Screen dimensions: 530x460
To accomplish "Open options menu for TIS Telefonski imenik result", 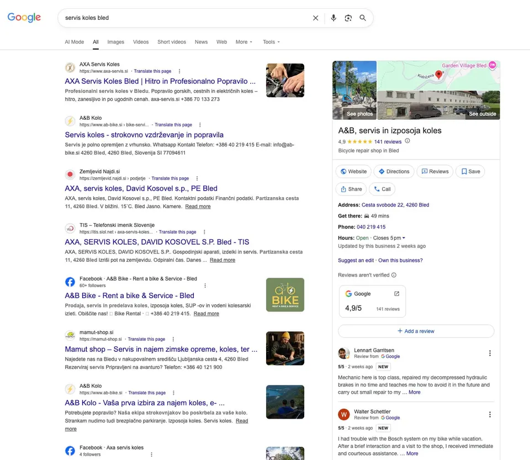I will point(204,232).
